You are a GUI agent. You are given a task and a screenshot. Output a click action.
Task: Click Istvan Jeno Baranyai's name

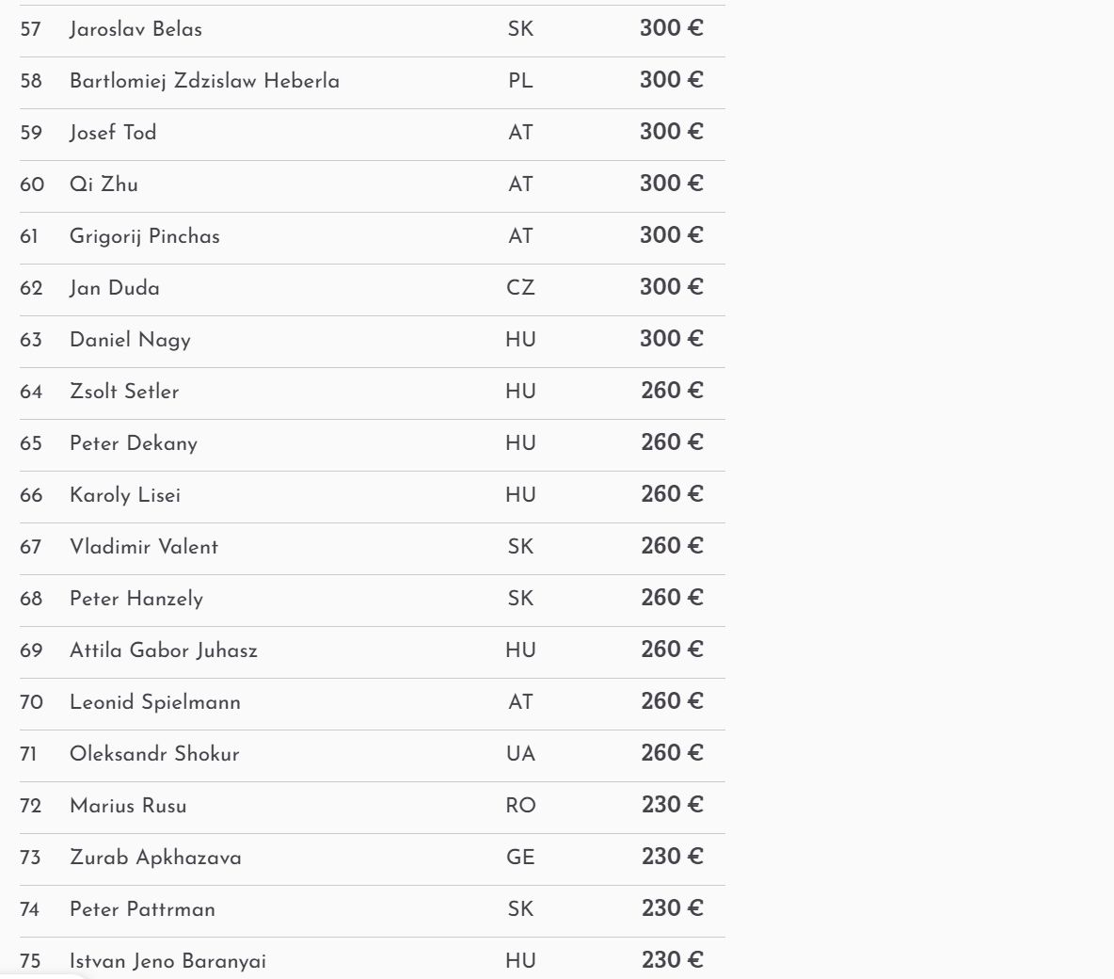point(167,961)
